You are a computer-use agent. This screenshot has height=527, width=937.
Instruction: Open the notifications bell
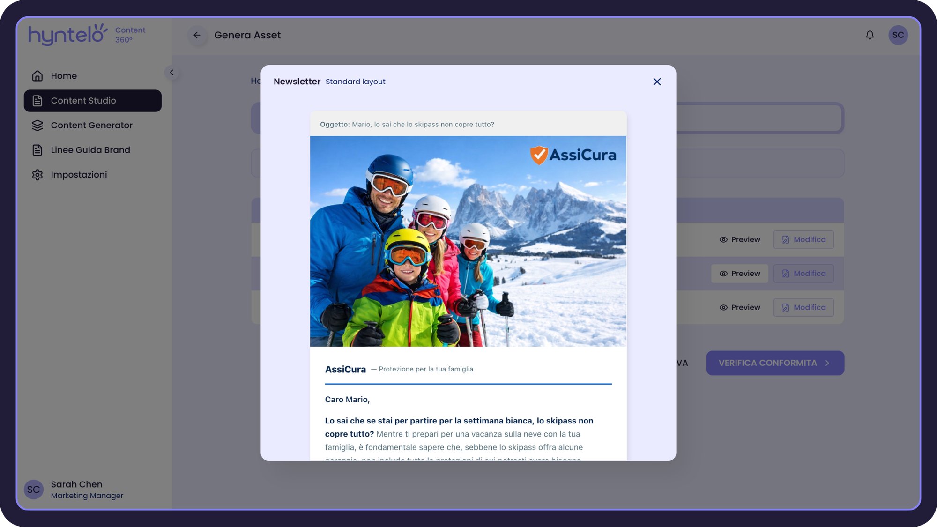pyautogui.click(x=870, y=35)
